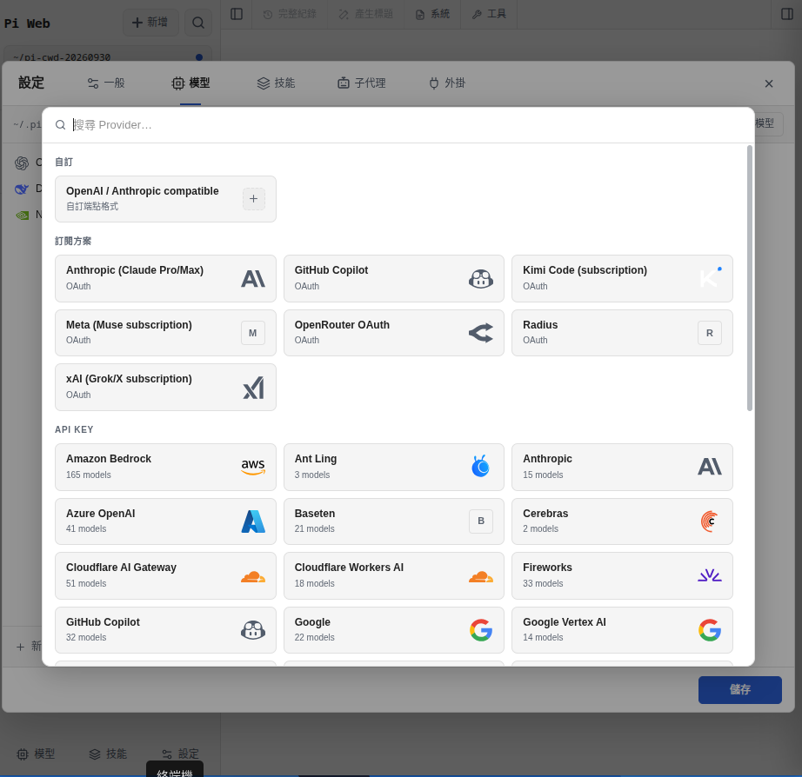This screenshot has width=802, height=777.
Task: Select Cerebras provider card
Action: (622, 521)
